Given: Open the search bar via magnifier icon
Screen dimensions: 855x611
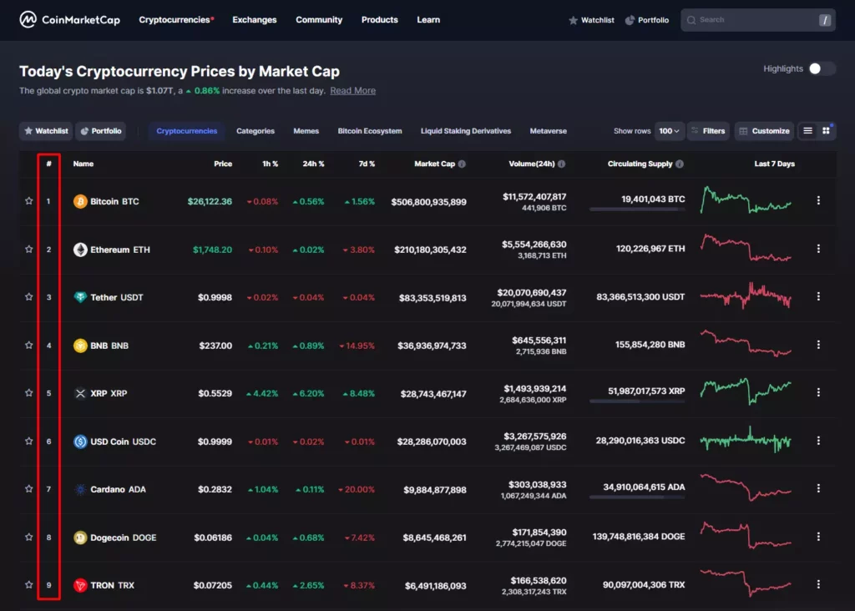Looking at the screenshot, I should (x=691, y=20).
